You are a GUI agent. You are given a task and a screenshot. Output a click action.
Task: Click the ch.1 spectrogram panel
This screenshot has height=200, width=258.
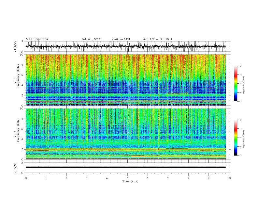tap(125, 80)
